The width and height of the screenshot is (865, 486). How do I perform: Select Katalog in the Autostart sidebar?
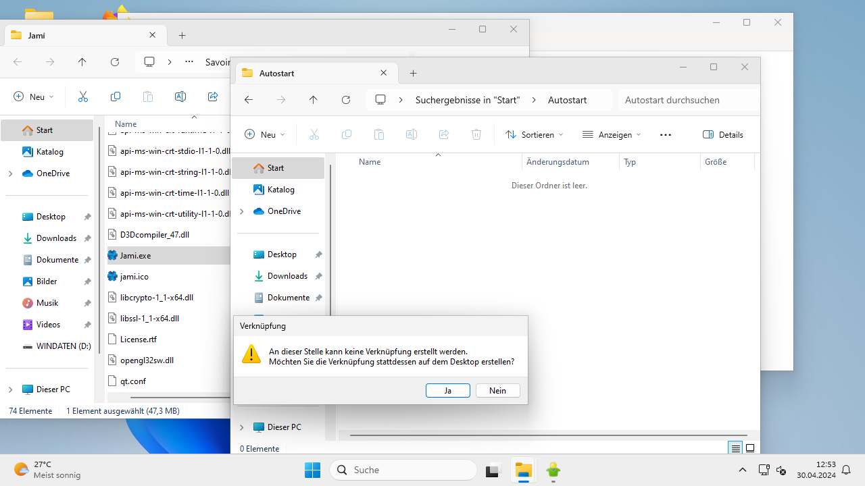click(278, 189)
